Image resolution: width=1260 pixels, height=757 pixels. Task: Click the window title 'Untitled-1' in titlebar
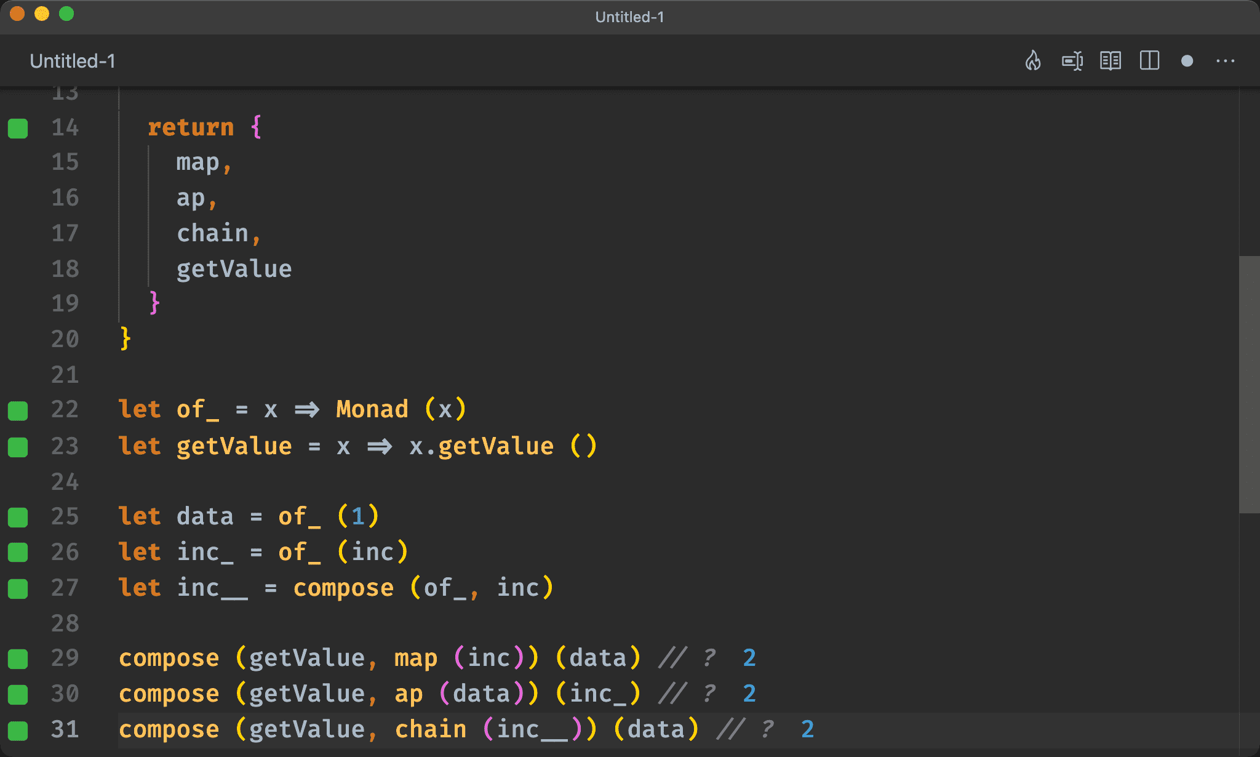point(630,17)
